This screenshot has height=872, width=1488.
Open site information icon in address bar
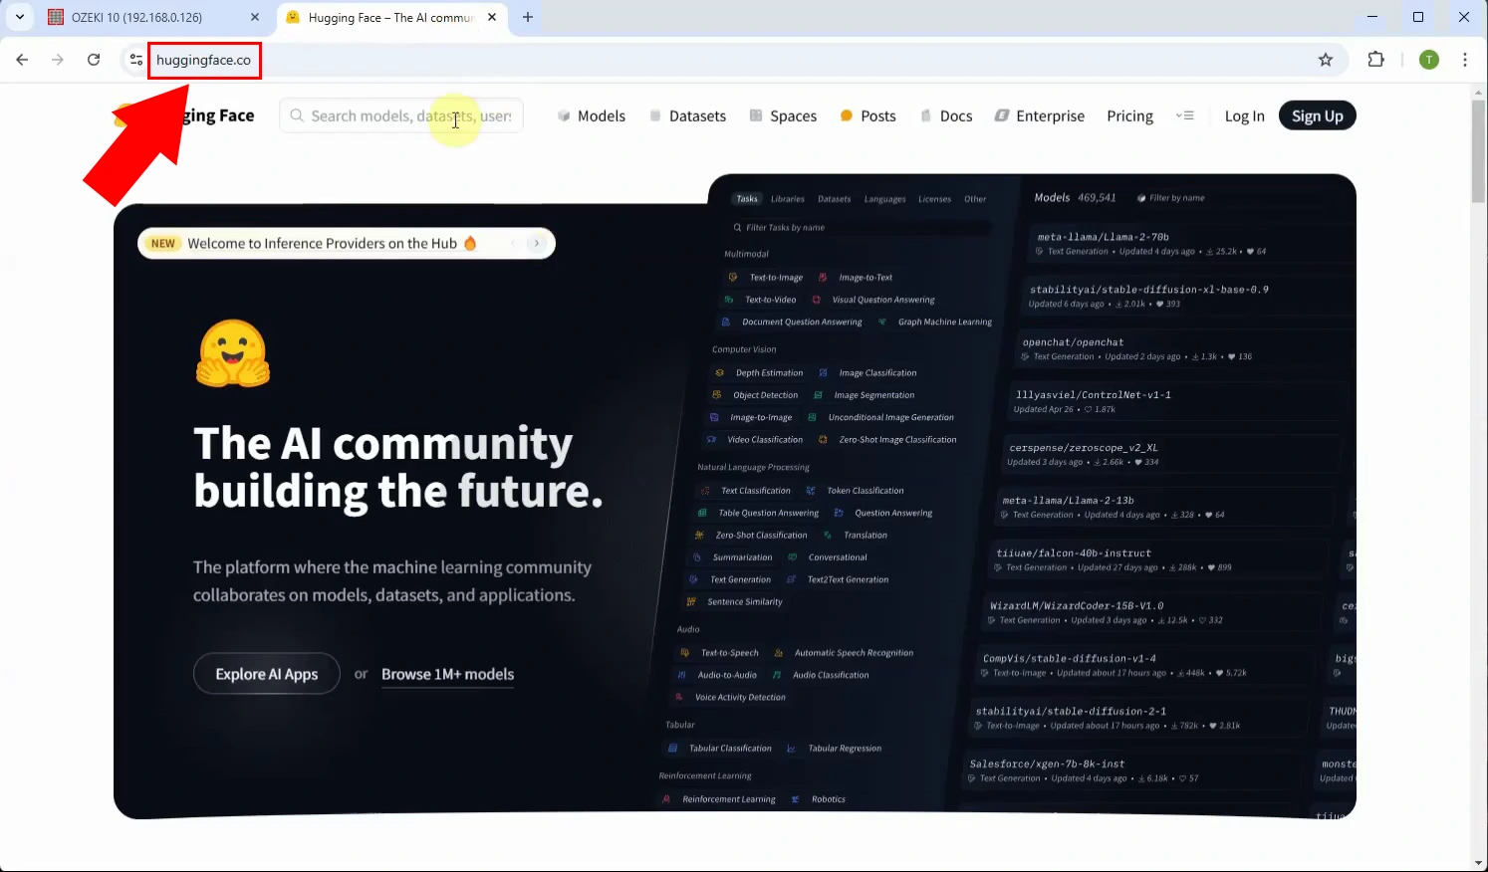tap(136, 60)
